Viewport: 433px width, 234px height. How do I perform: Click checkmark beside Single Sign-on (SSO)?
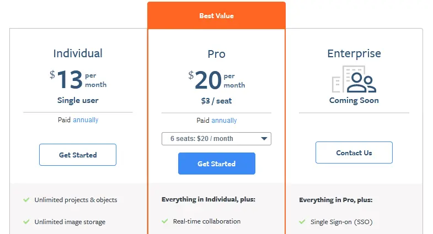(x=302, y=222)
